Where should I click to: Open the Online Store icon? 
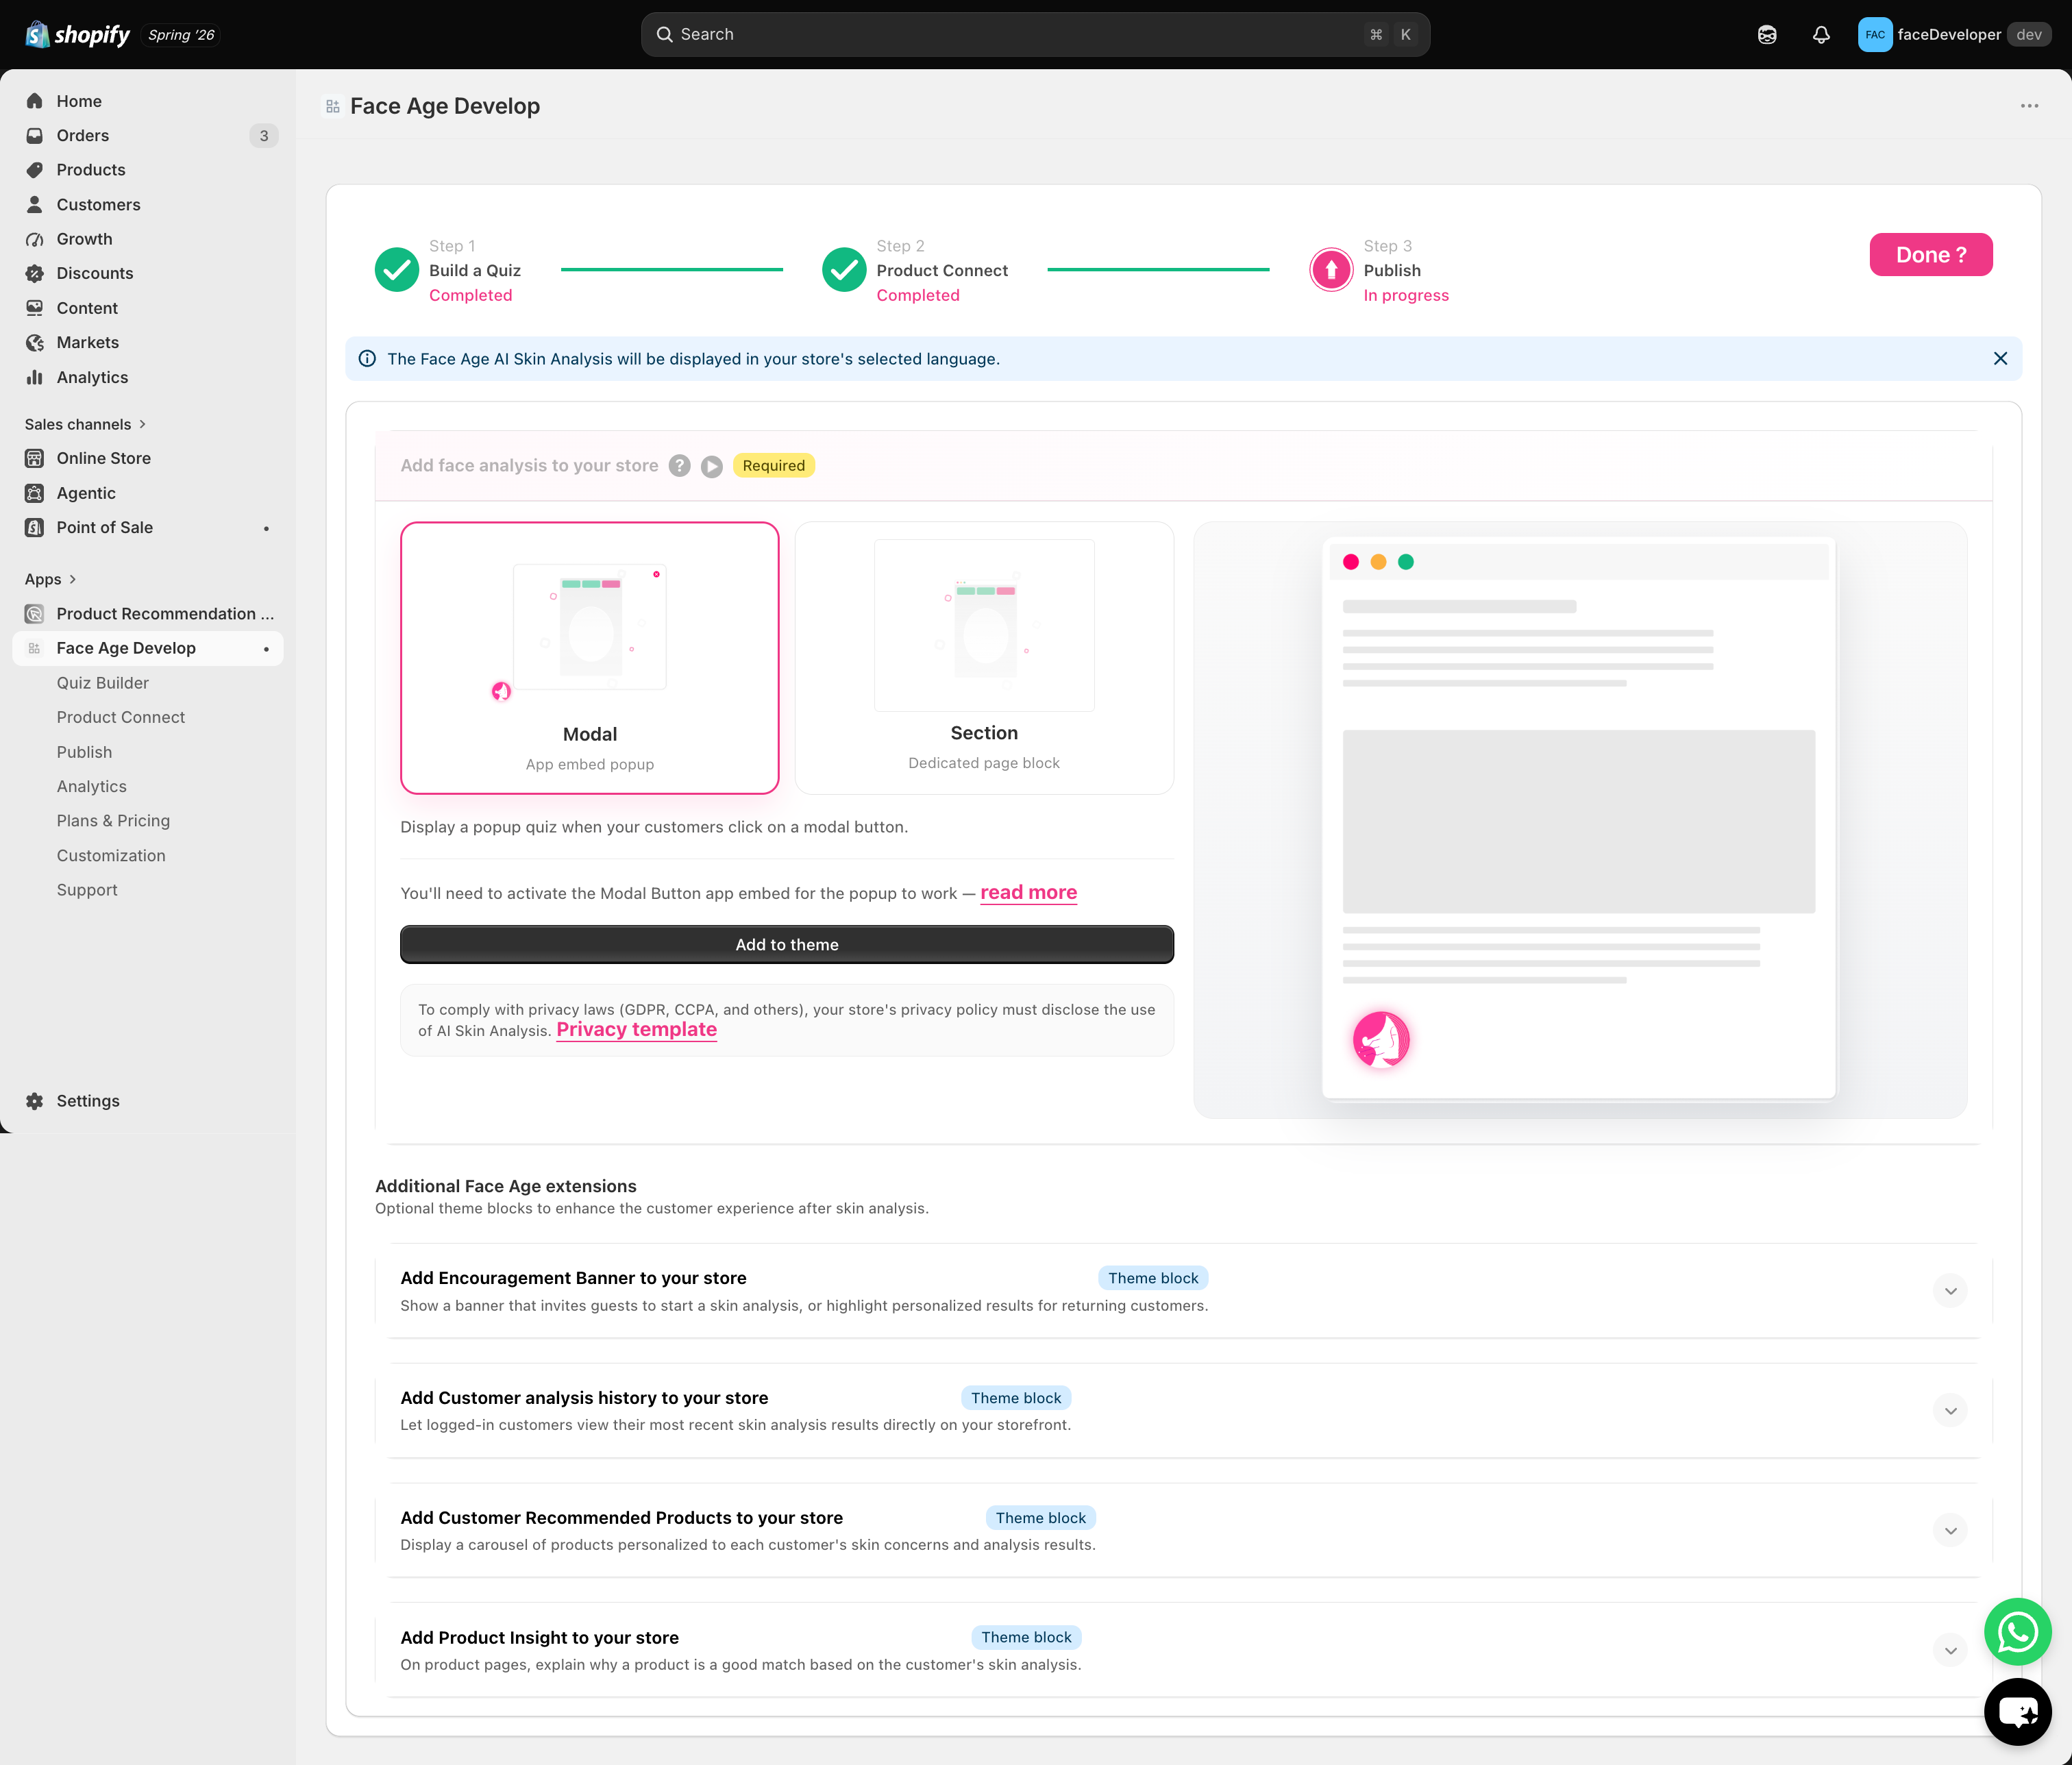coord(35,458)
